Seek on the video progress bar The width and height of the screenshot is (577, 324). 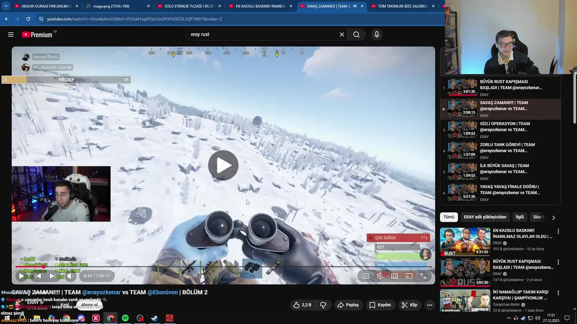point(223,267)
